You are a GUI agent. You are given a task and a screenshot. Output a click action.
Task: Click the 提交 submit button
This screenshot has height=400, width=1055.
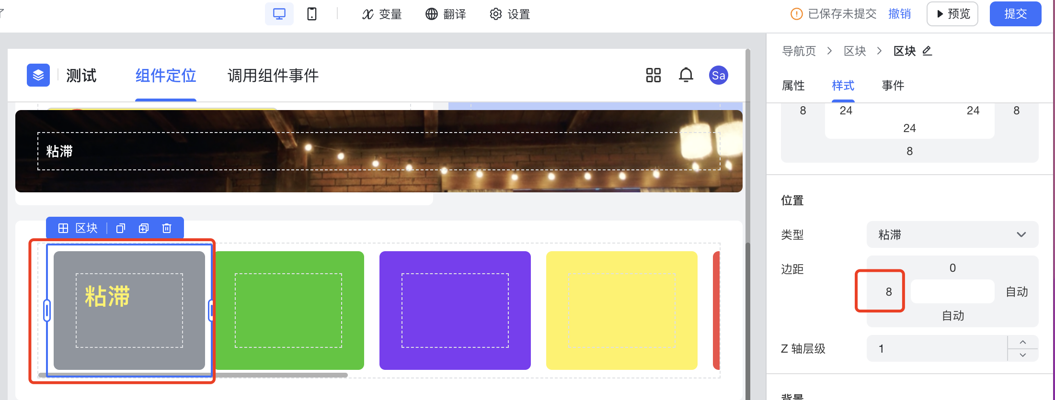1015,14
